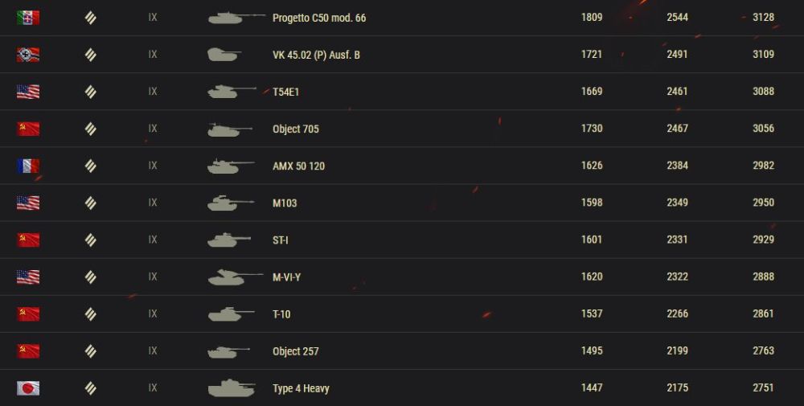Select the Object 257 tank name
This screenshot has width=804, height=406.
[295, 351]
